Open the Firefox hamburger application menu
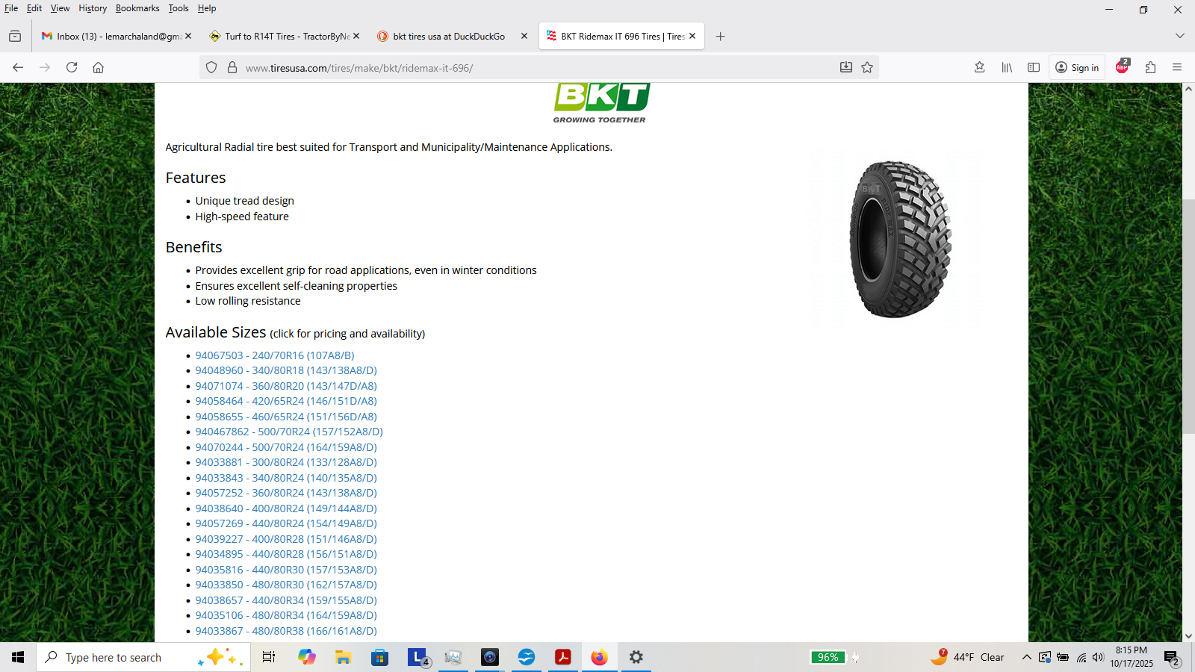The image size is (1195, 672). coord(1177,67)
